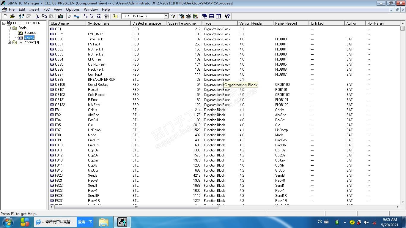Select the OB35 block icon
This screenshot has width=406, height=228.
52,34
